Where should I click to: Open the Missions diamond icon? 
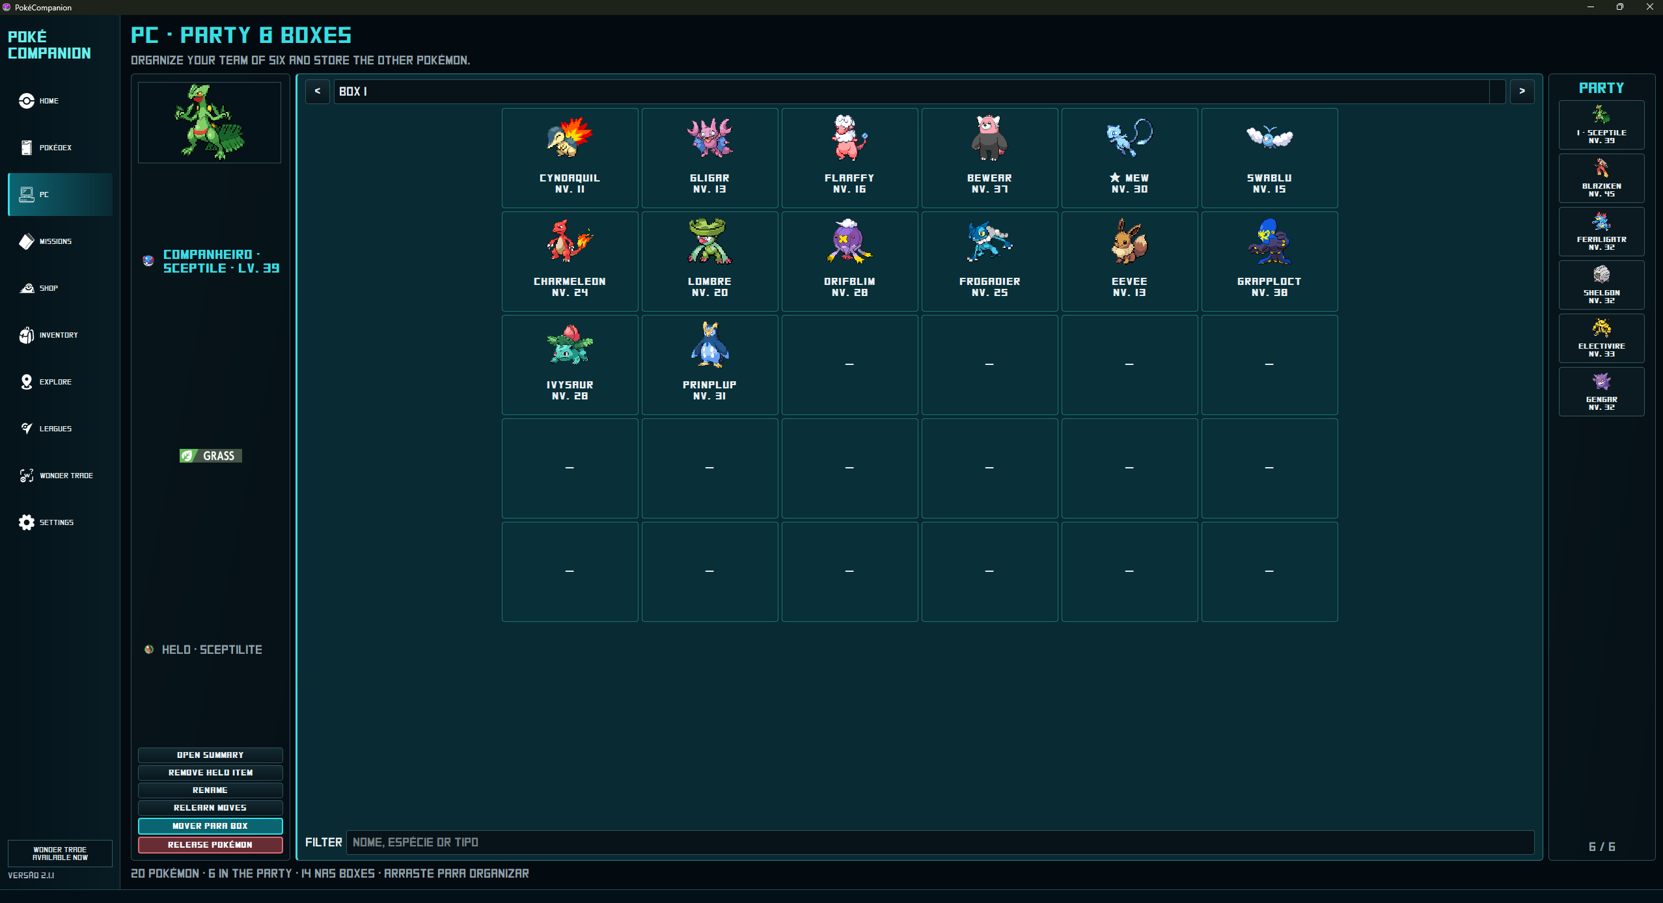pos(26,241)
